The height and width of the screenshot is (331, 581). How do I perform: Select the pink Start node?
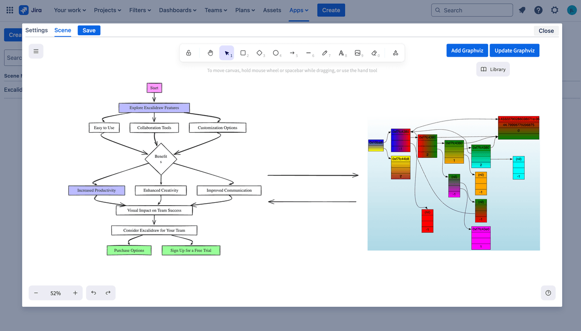tap(154, 88)
